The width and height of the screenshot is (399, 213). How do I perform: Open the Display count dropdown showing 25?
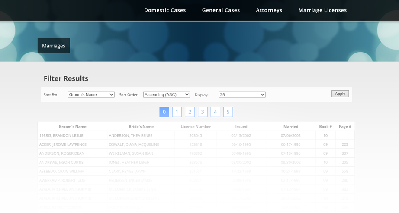[x=242, y=94]
